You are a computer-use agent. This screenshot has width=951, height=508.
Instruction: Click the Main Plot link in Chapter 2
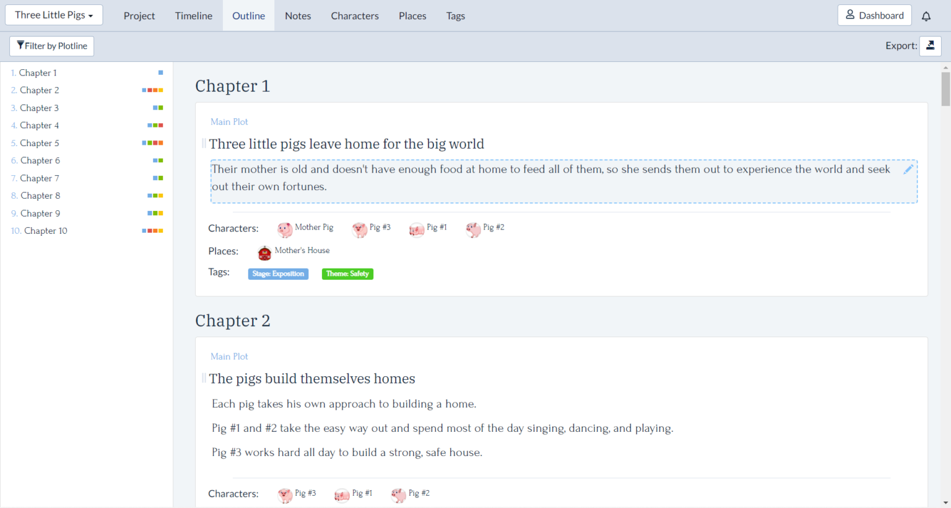(x=229, y=356)
